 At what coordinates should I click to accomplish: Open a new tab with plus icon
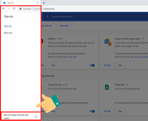44,3
